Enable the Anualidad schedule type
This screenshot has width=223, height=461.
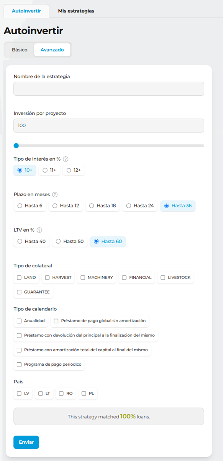19,321
